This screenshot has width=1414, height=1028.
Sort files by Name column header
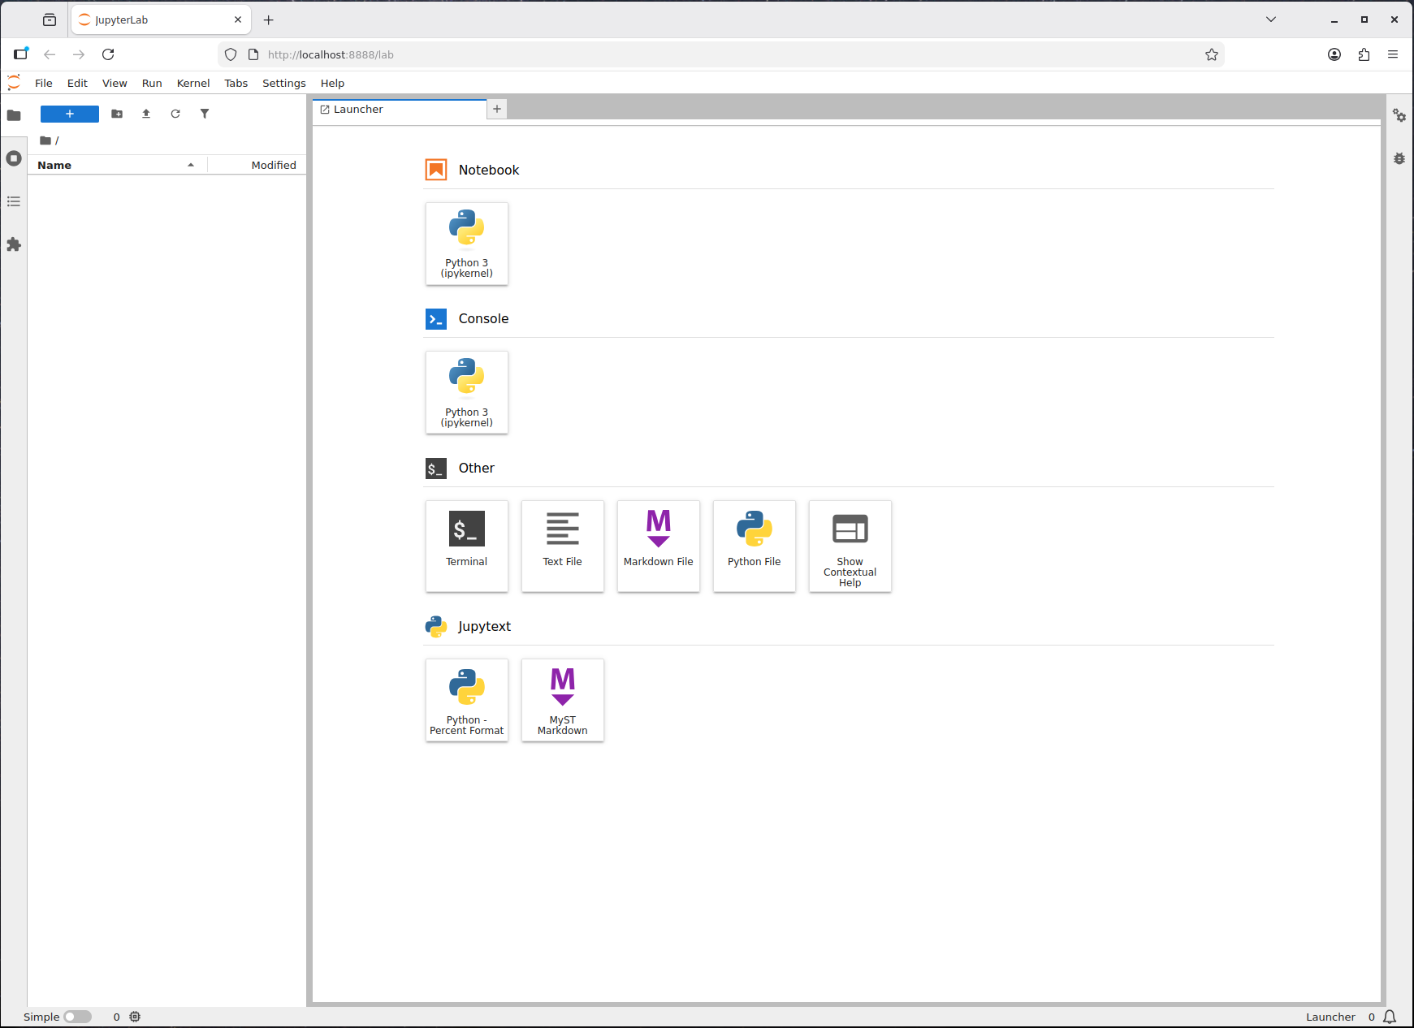click(x=114, y=165)
